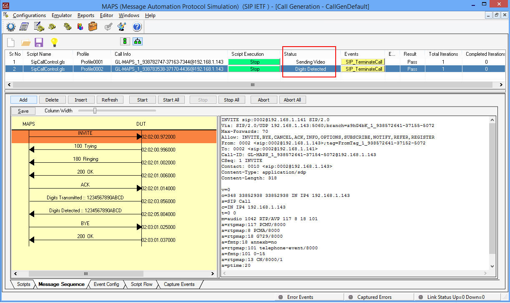Viewport: 510px width, 303px height.
Task: Click the yellow light bulb icon
Action: pos(54,42)
